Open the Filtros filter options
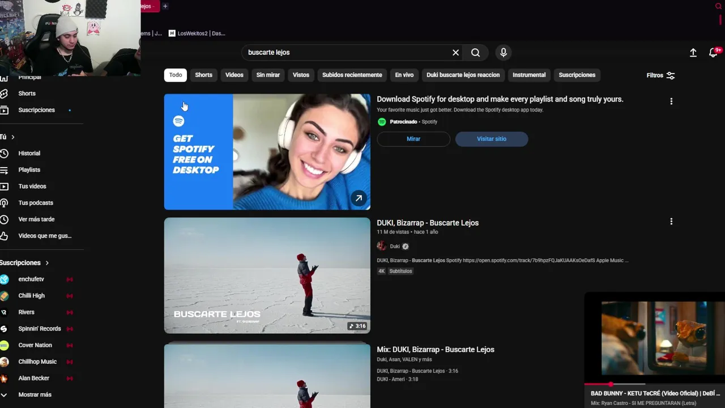 pyautogui.click(x=660, y=75)
